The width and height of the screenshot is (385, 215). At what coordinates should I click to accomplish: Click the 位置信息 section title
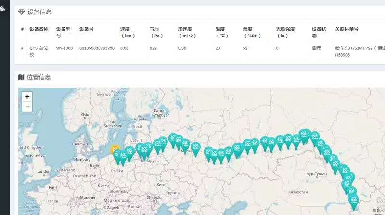[38, 77]
